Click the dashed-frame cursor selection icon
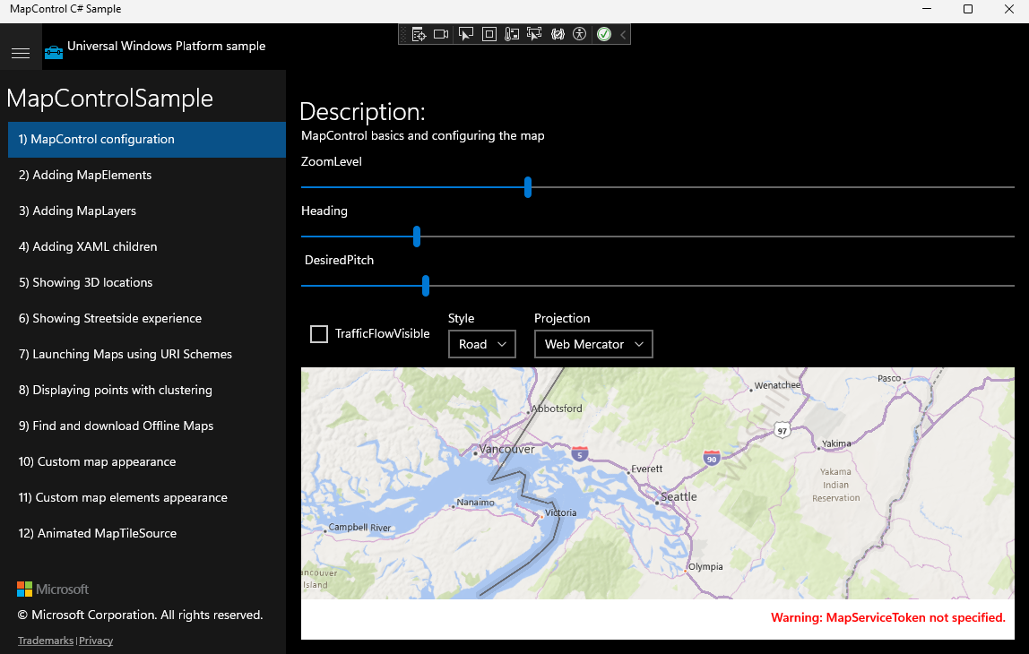 point(534,34)
